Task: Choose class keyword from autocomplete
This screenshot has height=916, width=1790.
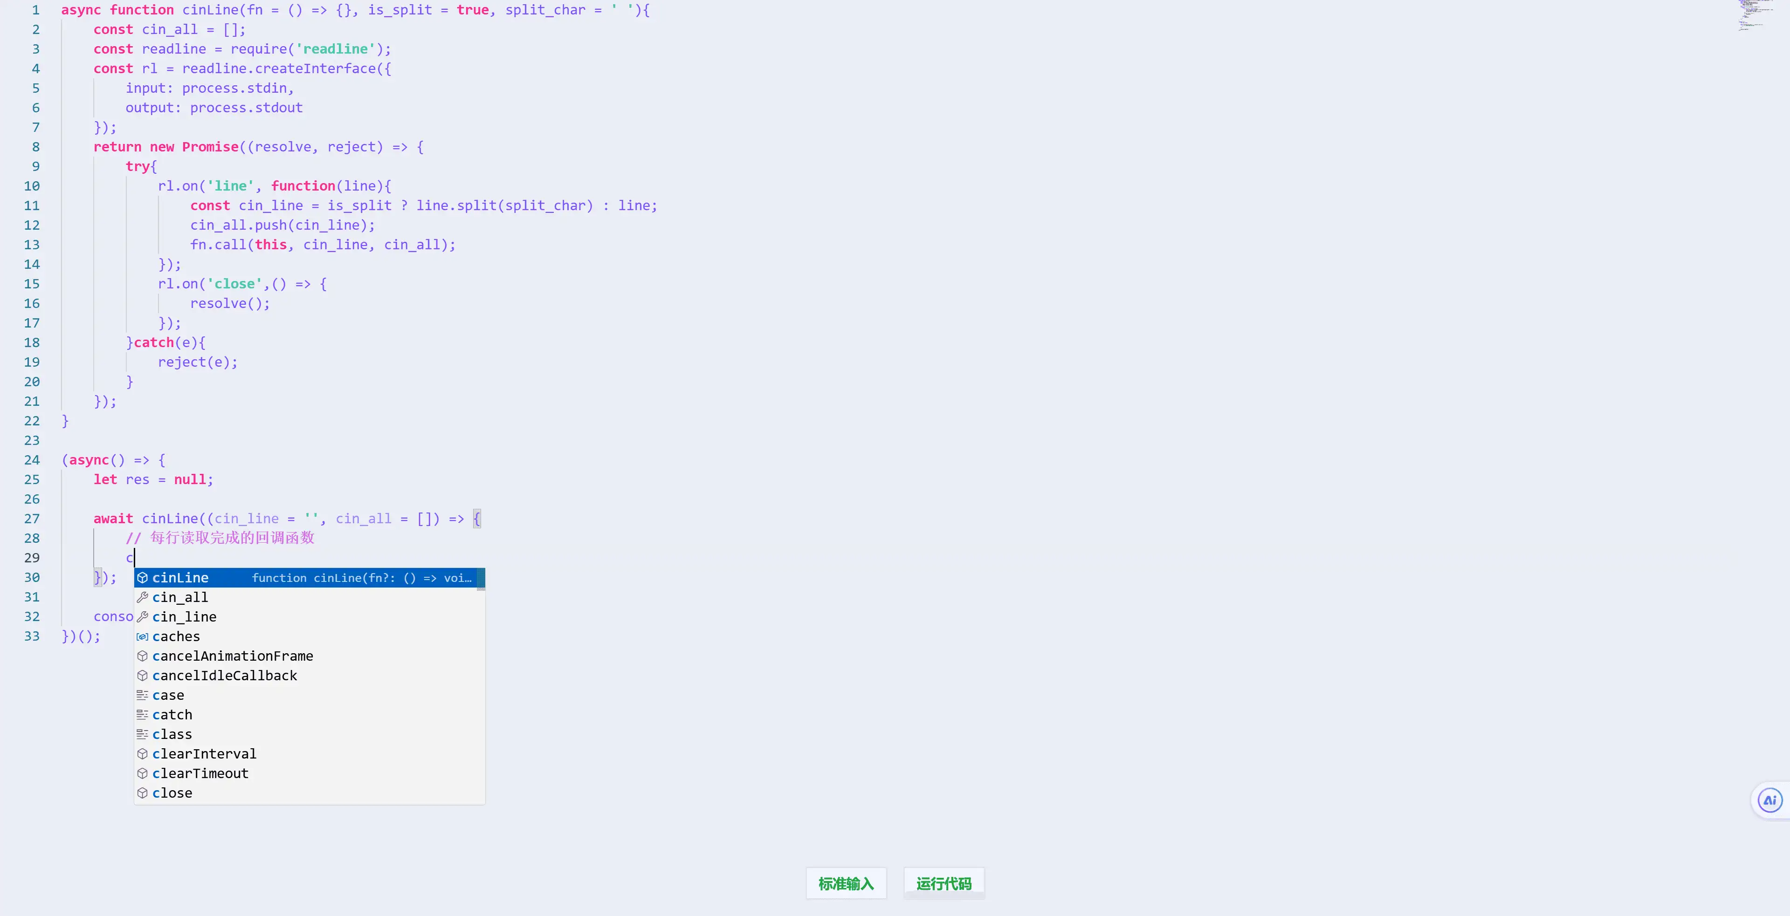Action: click(172, 734)
